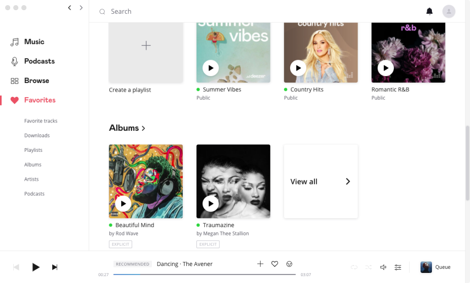
Task: Play the Beautiful Mind album
Action: tap(123, 203)
